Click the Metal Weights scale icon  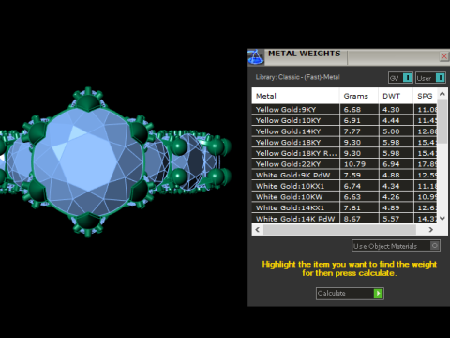[256, 57]
